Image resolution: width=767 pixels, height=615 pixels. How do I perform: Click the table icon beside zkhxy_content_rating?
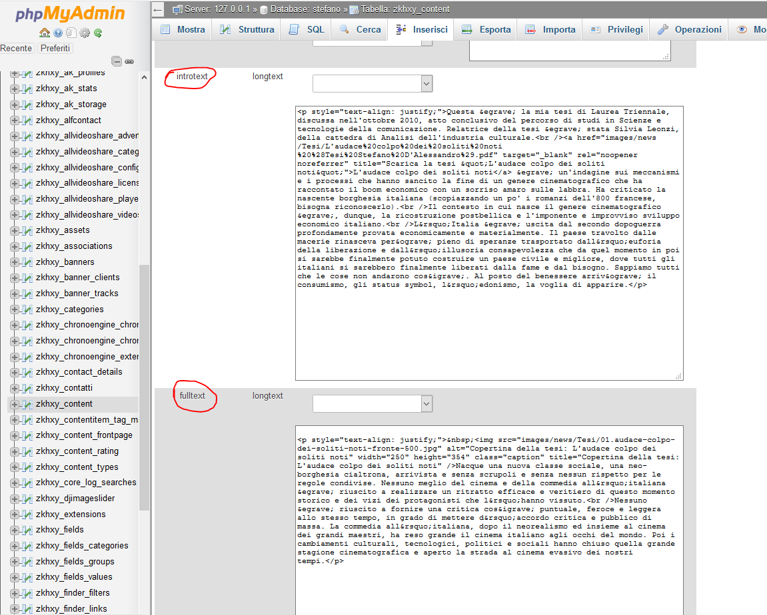click(x=27, y=451)
